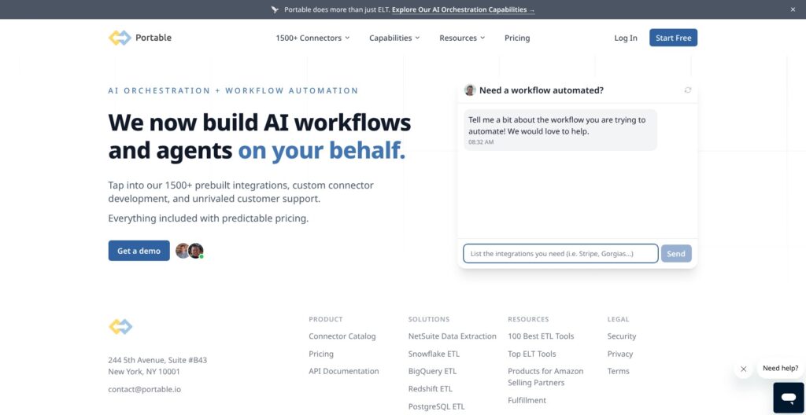This screenshot has width=806, height=415.
Task: Open the Connector Catalog footer link
Action: click(x=342, y=336)
